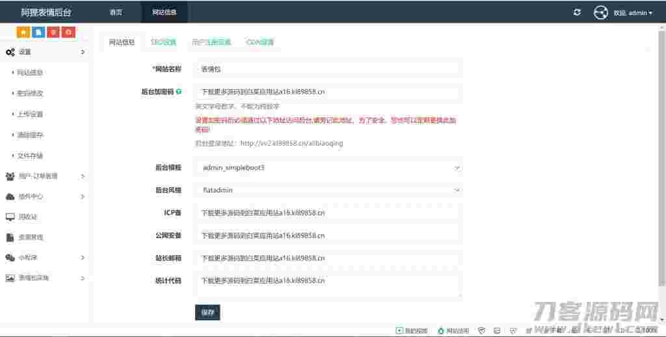Click the admin avatar icon
666x337 pixels.
pos(600,13)
